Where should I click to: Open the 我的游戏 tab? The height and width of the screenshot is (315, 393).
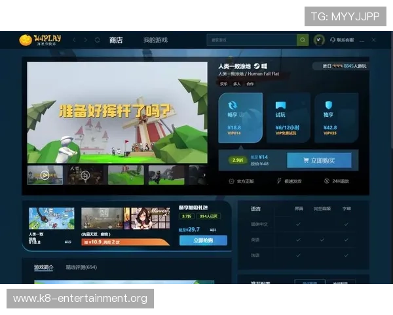[x=155, y=40]
